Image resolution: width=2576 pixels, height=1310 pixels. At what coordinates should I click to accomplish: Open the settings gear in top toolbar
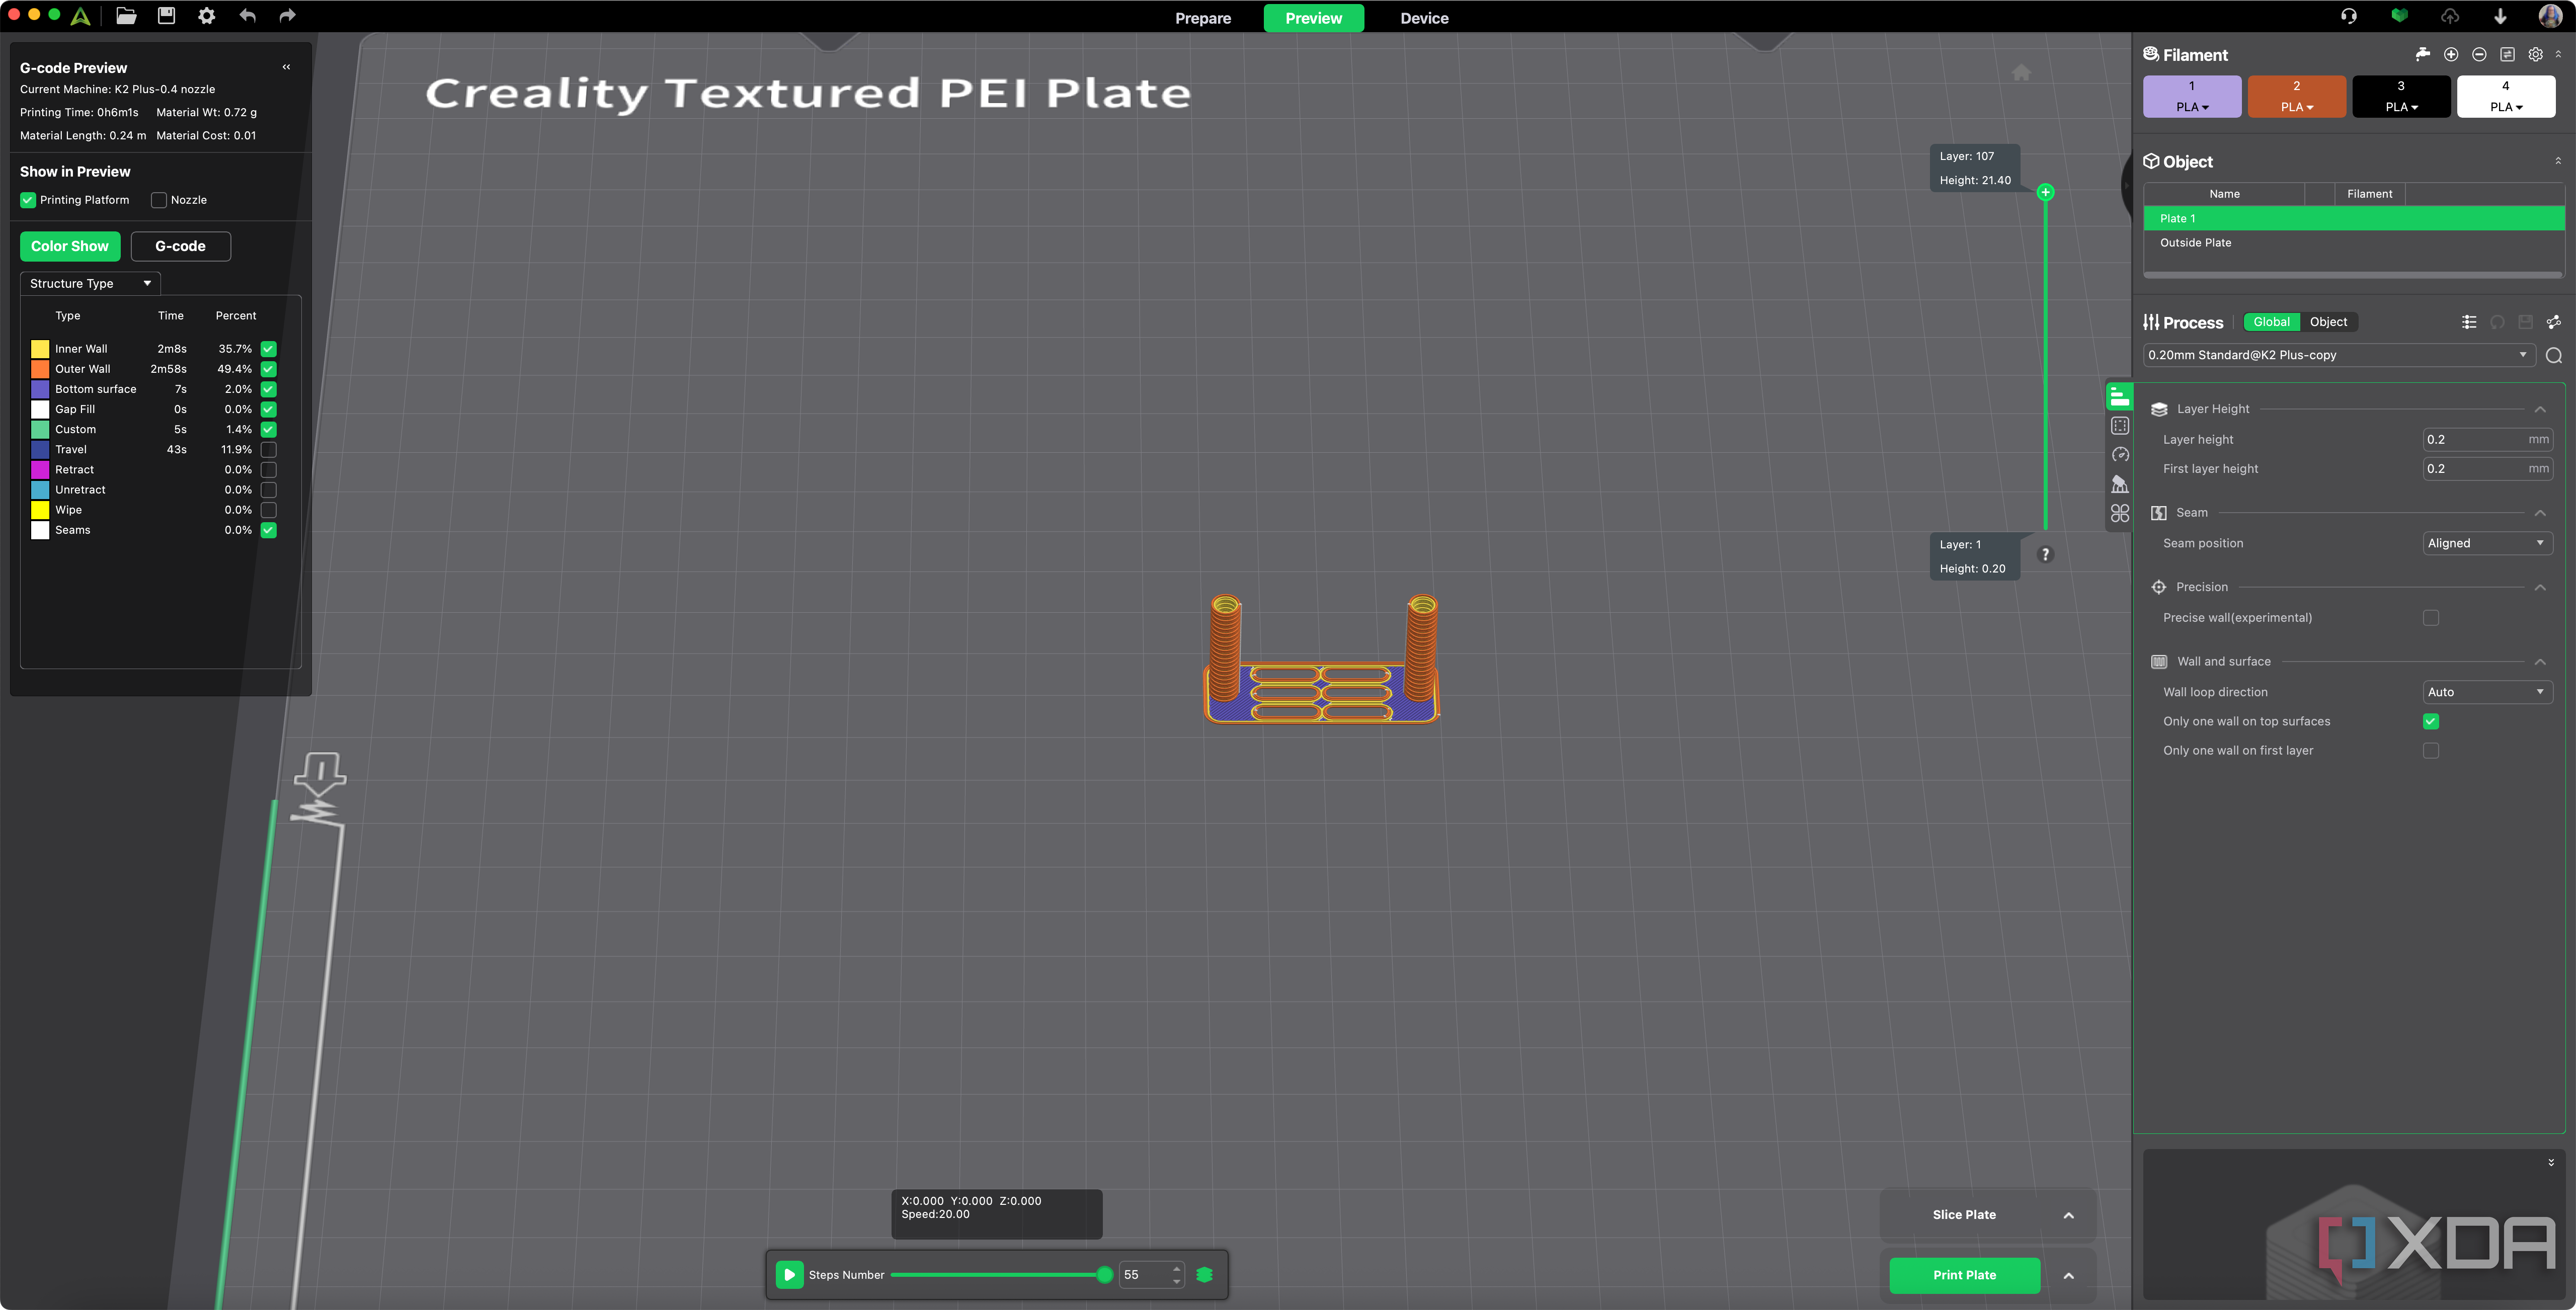206,16
